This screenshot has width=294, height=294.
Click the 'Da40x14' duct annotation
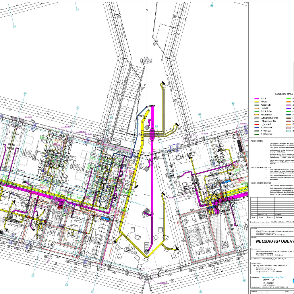244,124
